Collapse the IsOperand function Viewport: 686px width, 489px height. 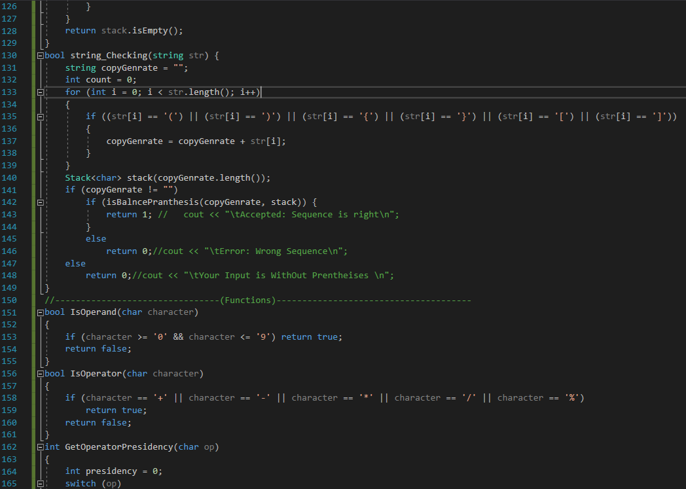(40, 312)
